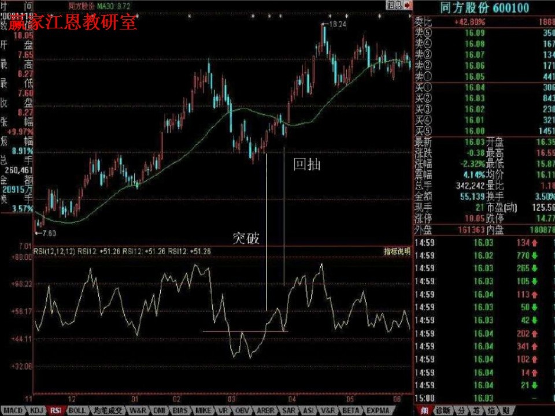Click the 自选 button at the chart top

pos(394,5)
